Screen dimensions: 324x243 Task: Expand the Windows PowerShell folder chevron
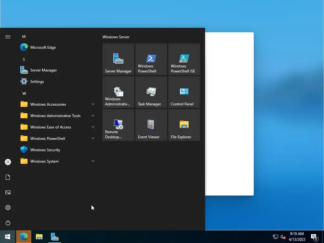(93, 138)
